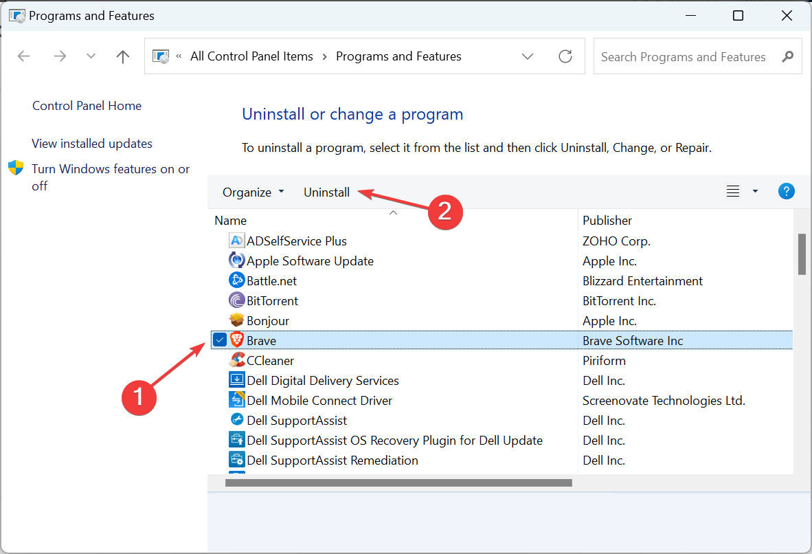Expand the address bar history dropdown
The image size is (812, 554).
527,56
